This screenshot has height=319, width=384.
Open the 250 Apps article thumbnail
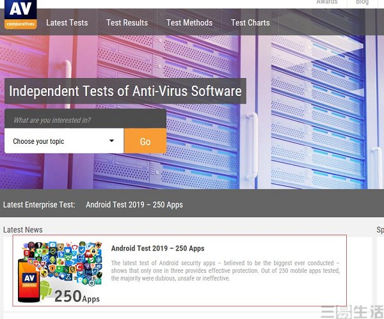(x=60, y=272)
